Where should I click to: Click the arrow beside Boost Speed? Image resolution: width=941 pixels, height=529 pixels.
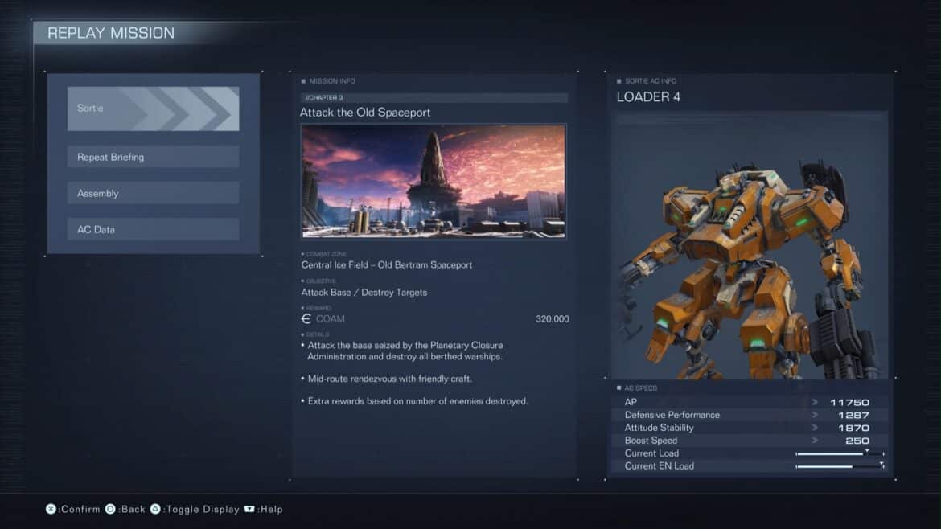pos(815,441)
